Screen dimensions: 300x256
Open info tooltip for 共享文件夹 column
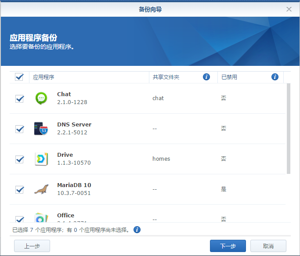[x=206, y=77]
